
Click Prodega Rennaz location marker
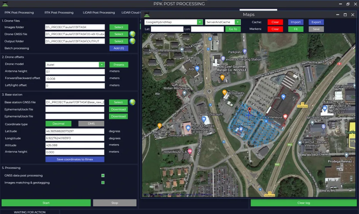(x=346, y=155)
